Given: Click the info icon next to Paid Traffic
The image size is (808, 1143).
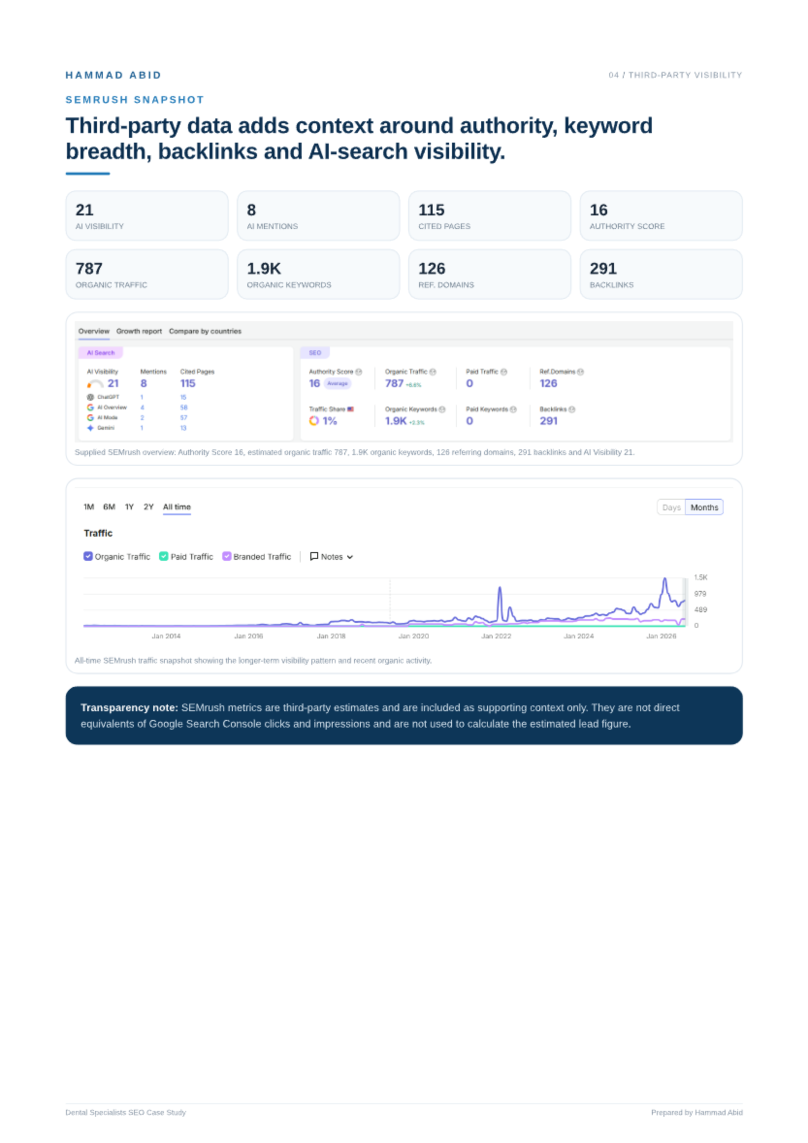Looking at the screenshot, I should click(504, 372).
